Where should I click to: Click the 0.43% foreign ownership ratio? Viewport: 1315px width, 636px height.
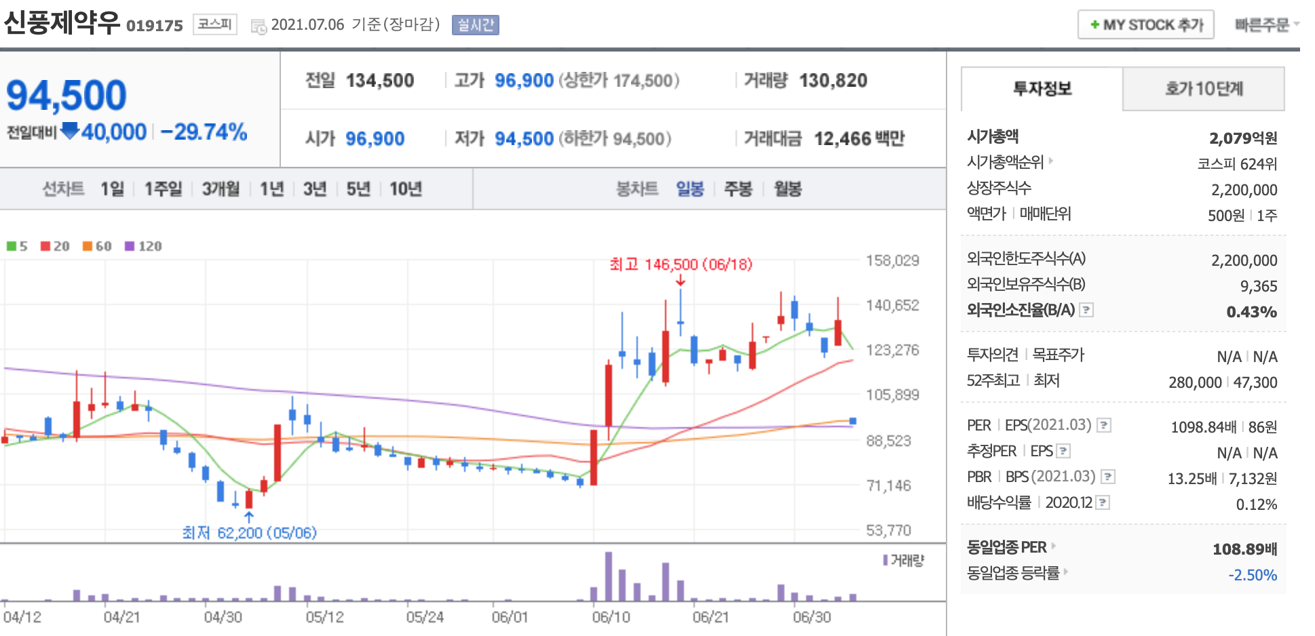click(1252, 312)
